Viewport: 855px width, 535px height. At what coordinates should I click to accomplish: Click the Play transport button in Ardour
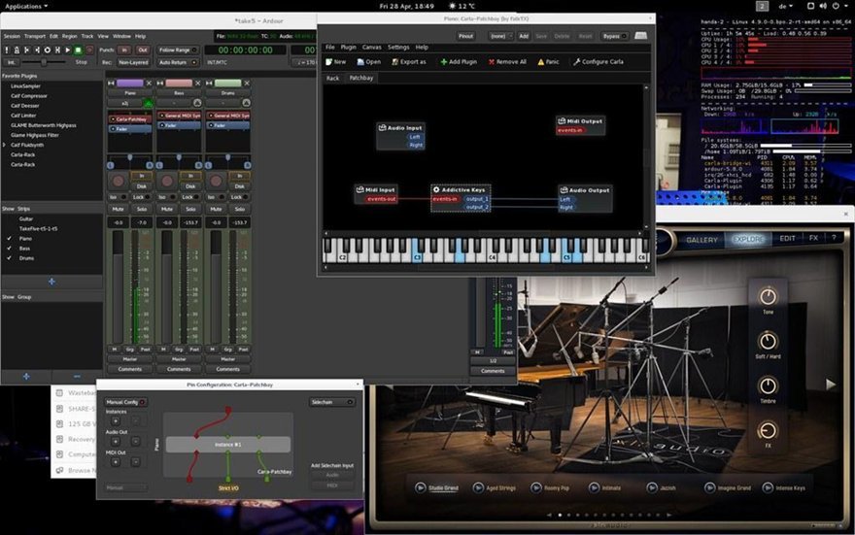[x=68, y=50]
